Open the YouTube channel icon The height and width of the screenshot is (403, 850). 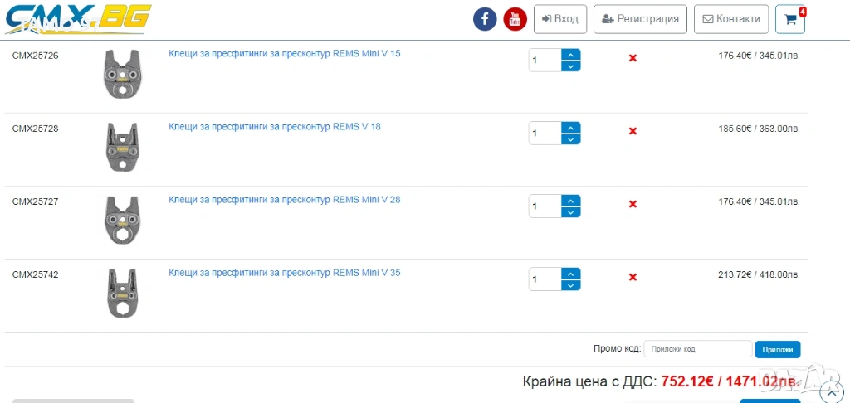(x=515, y=19)
